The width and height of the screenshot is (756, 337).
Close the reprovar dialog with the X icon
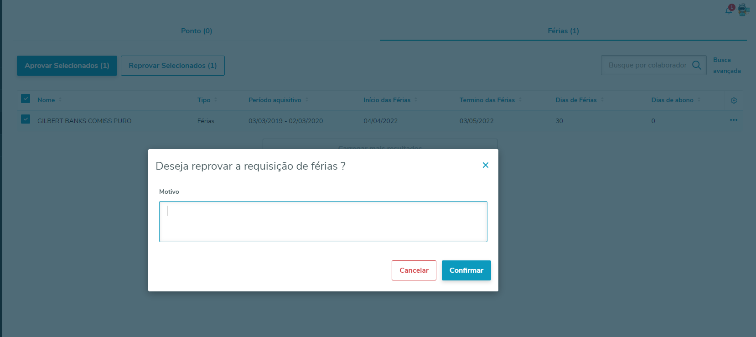coord(486,165)
